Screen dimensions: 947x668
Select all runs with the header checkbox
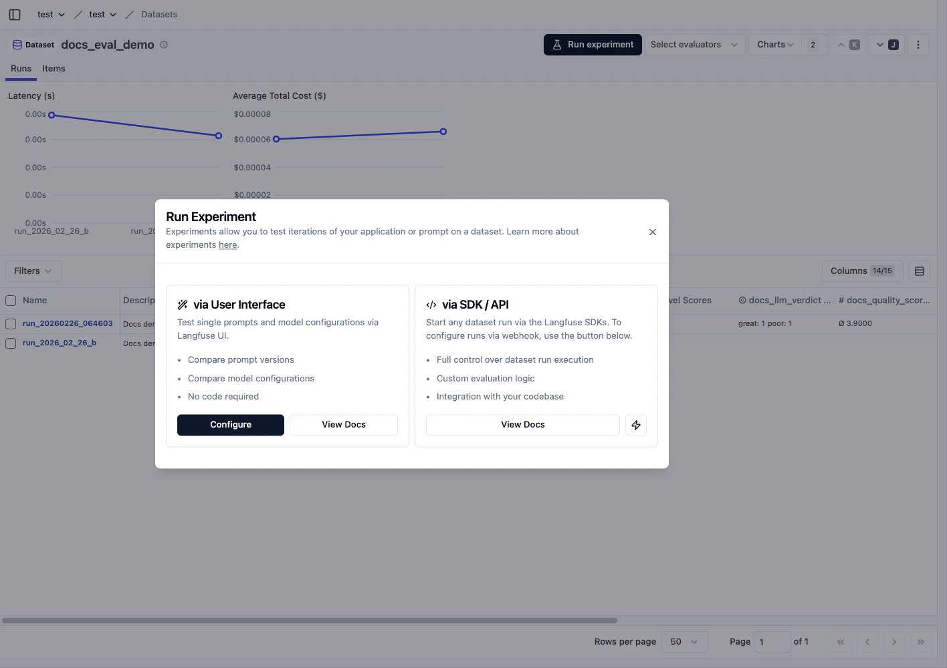(x=11, y=300)
